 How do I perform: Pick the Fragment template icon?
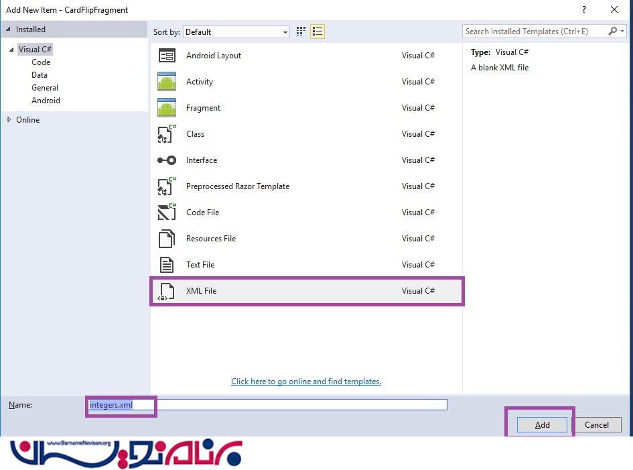pyautogui.click(x=166, y=108)
